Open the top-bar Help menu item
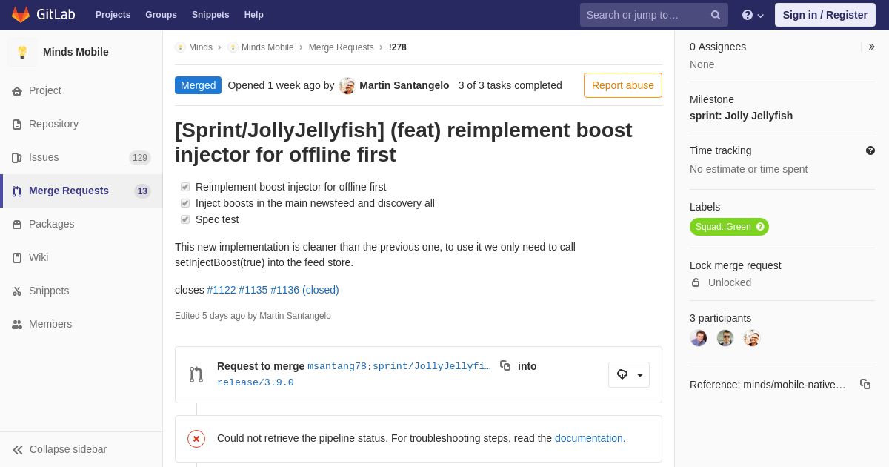The height and width of the screenshot is (467, 889). tap(254, 15)
